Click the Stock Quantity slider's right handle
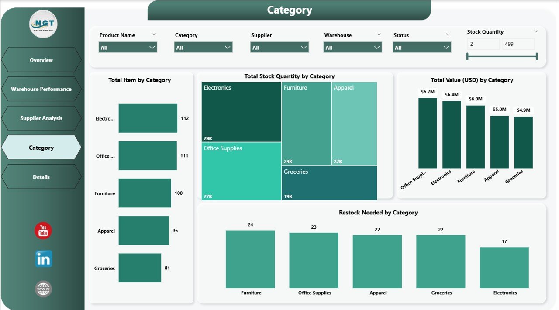 [536, 56]
